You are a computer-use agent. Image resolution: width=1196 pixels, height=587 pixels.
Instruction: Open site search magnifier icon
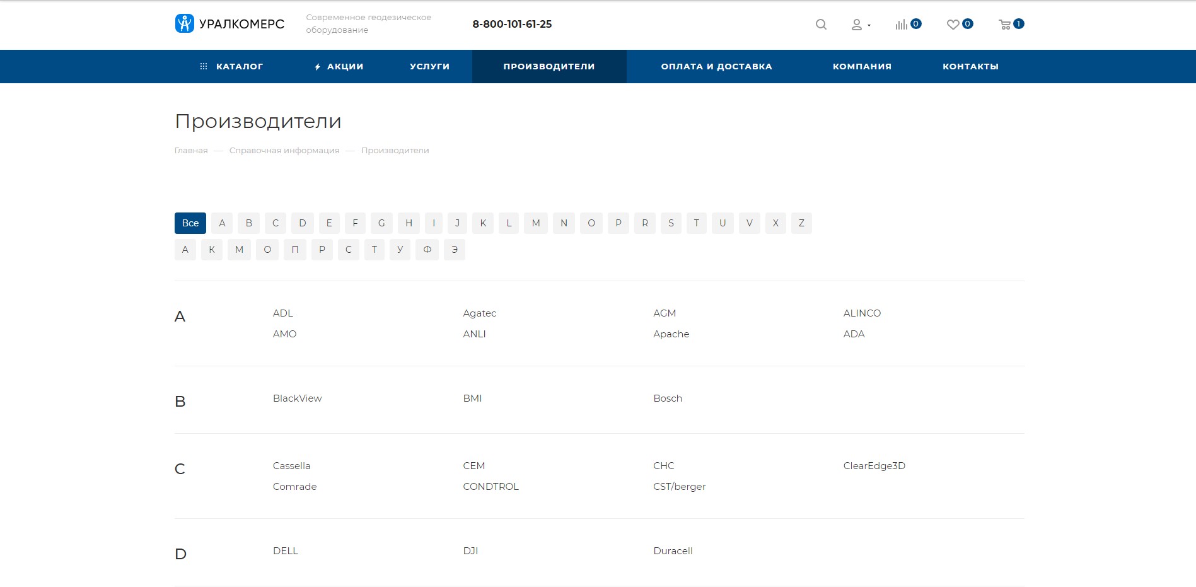(x=821, y=25)
